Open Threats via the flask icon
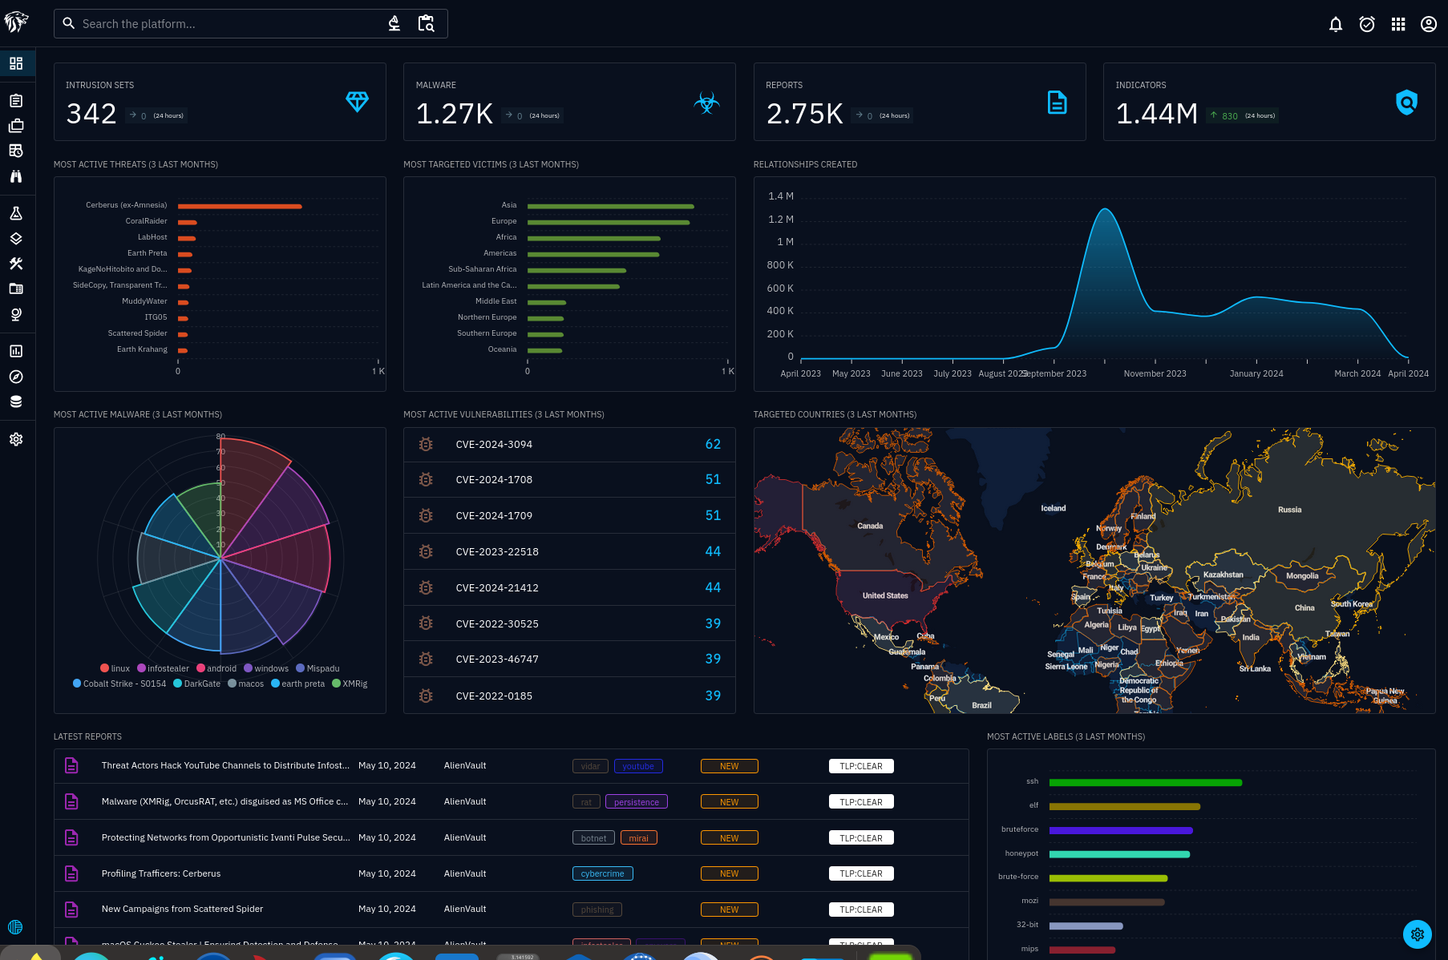1448x960 pixels. 16,214
